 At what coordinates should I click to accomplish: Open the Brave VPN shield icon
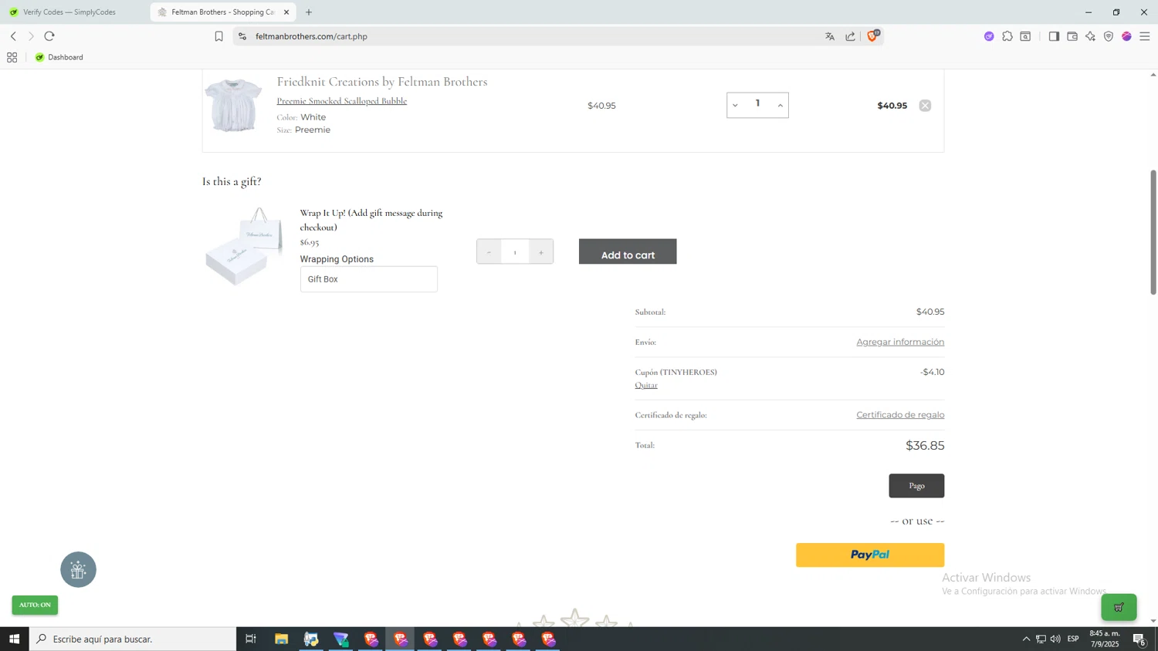tap(1109, 36)
